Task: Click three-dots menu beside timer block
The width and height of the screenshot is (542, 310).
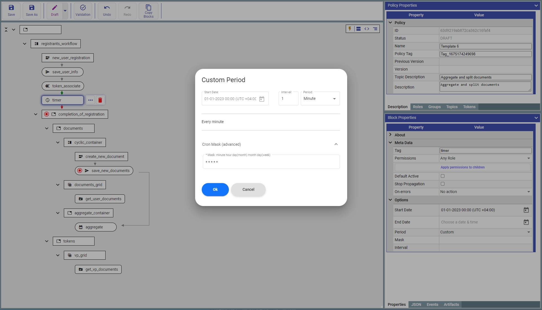Action: click(90, 100)
